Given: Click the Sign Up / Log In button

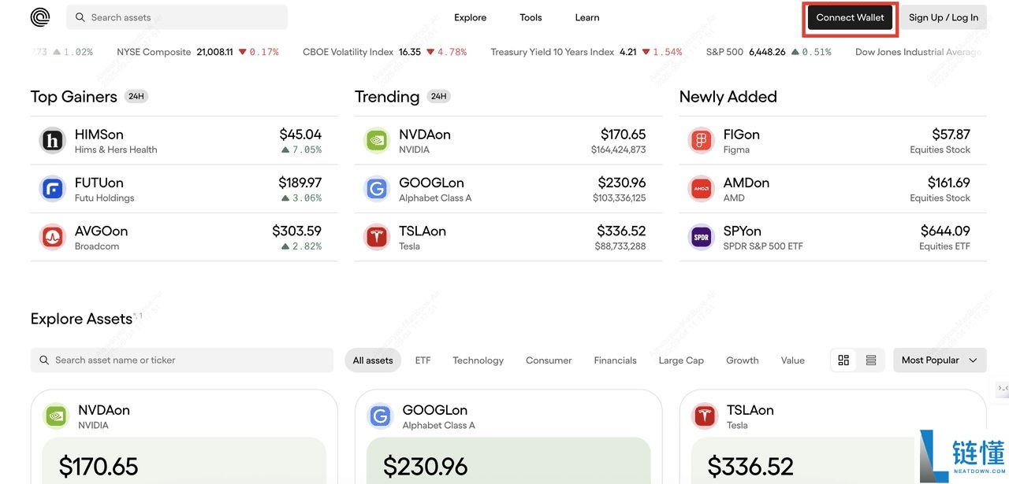Looking at the screenshot, I should (x=944, y=17).
